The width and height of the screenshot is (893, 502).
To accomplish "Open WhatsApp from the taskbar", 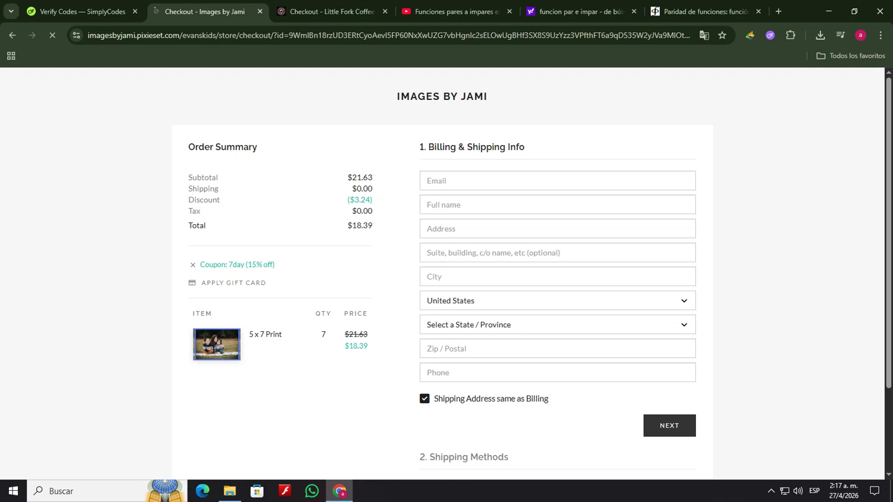I will click(312, 491).
